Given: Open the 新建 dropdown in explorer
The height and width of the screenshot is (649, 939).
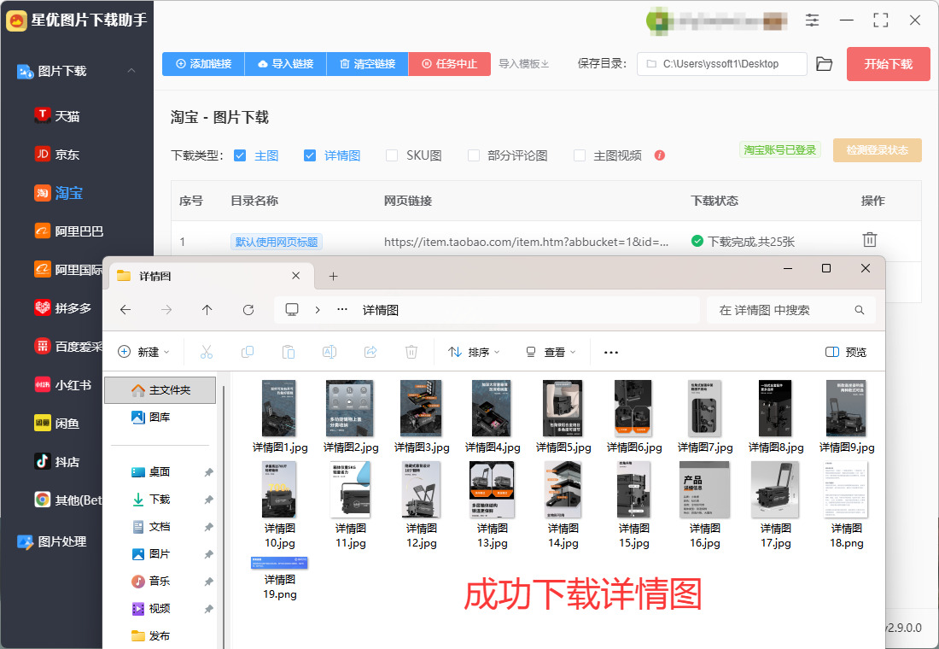Looking at the screenshot, I should (143, 352).
